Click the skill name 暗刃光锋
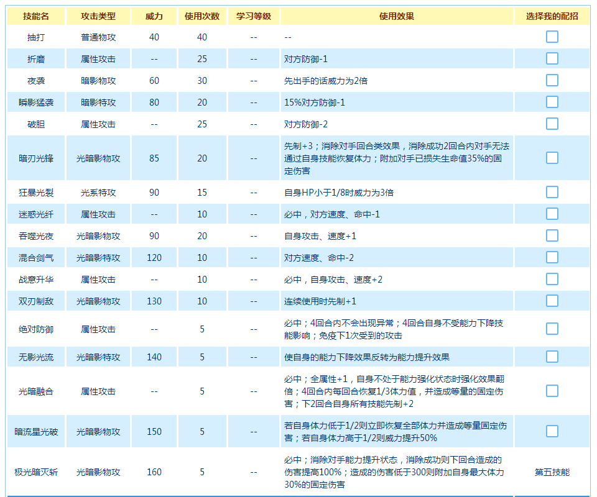This screenshot has height=497, width=597. click(x=36, y=158)
